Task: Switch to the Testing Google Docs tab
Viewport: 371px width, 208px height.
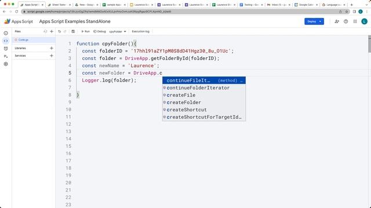Action: [251, 5]
